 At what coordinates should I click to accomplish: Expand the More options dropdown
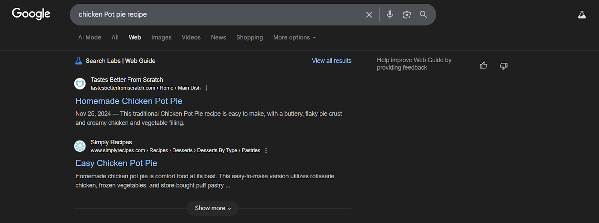295,37
